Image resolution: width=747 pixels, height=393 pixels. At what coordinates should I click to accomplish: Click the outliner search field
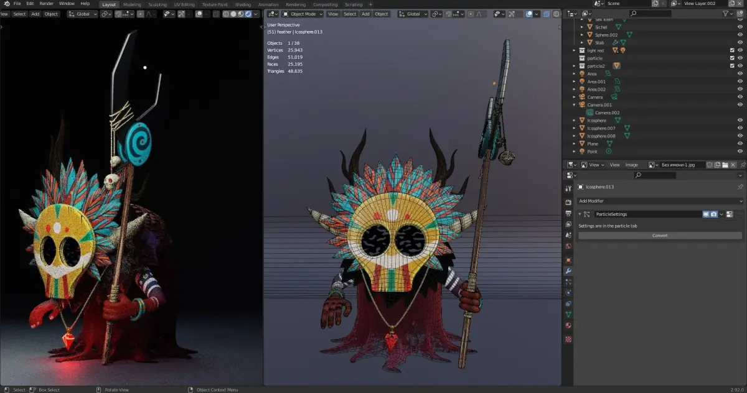pyautogui.click(x=649, y=13)
